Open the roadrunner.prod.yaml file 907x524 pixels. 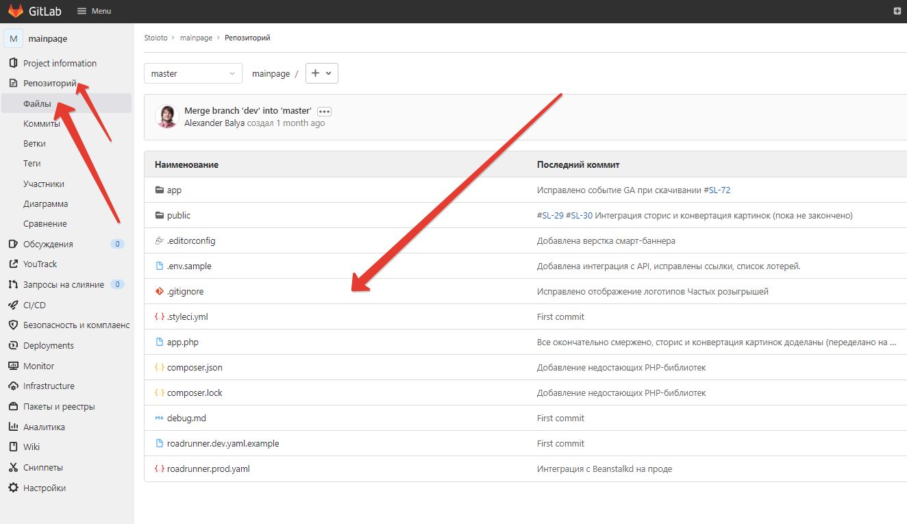pos(208,469)
